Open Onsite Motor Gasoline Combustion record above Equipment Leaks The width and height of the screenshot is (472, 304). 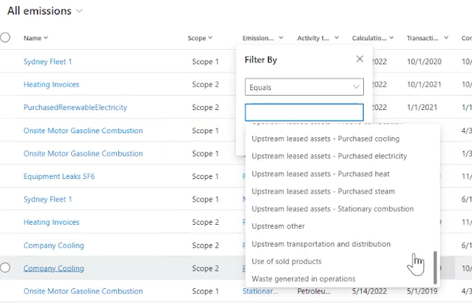pyautogui.click(x=83, y=154)
